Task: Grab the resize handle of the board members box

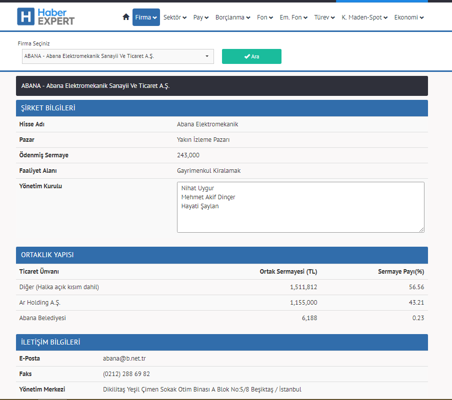Action: pyautogui.click(x=421, y=230)
